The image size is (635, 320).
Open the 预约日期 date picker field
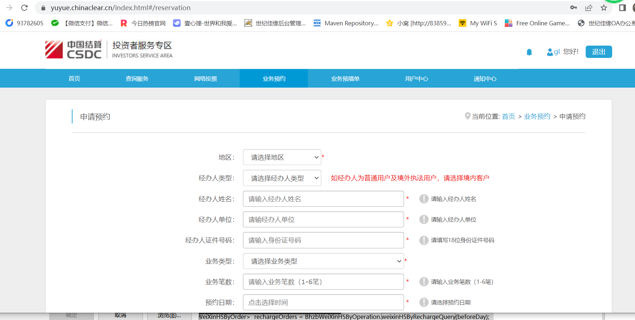[323, 302]
